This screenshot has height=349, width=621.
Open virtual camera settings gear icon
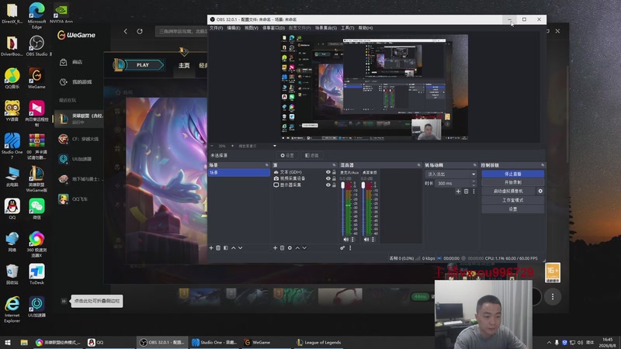tap(540, 191)
